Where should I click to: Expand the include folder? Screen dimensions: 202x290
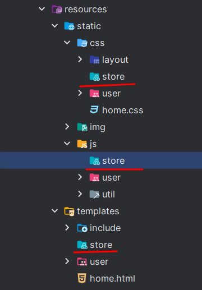point(67,228)
